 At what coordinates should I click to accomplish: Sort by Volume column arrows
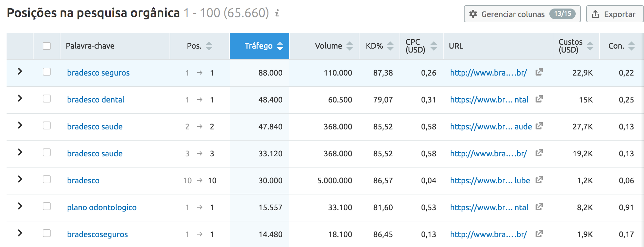350,46
